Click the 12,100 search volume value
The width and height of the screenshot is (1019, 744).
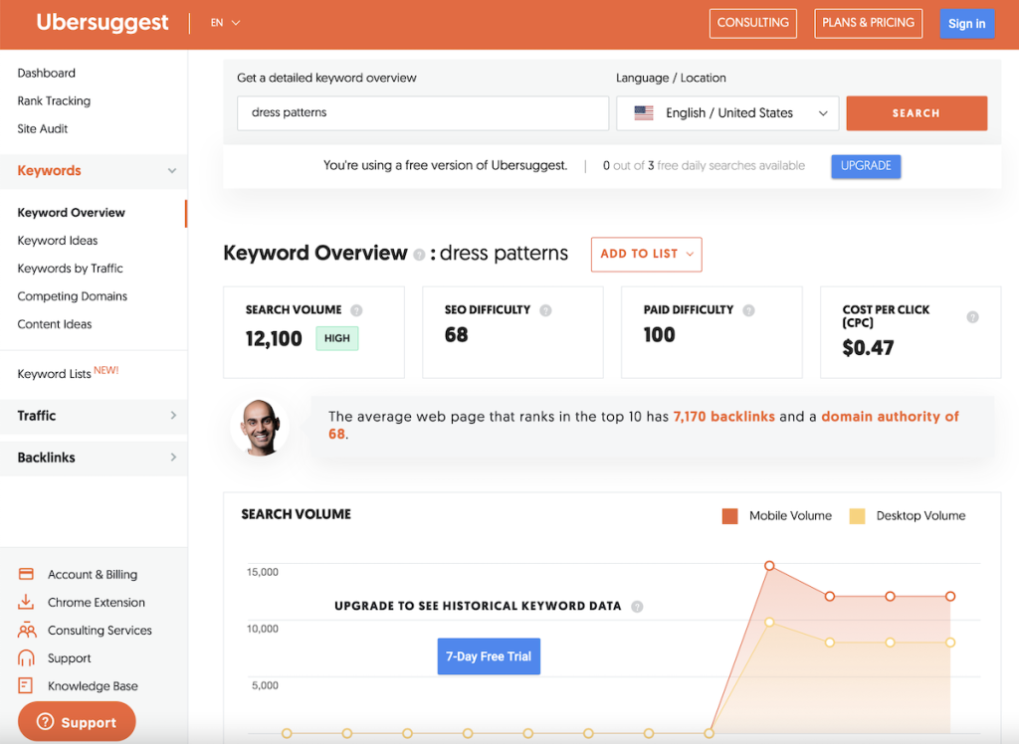[274, 338]
